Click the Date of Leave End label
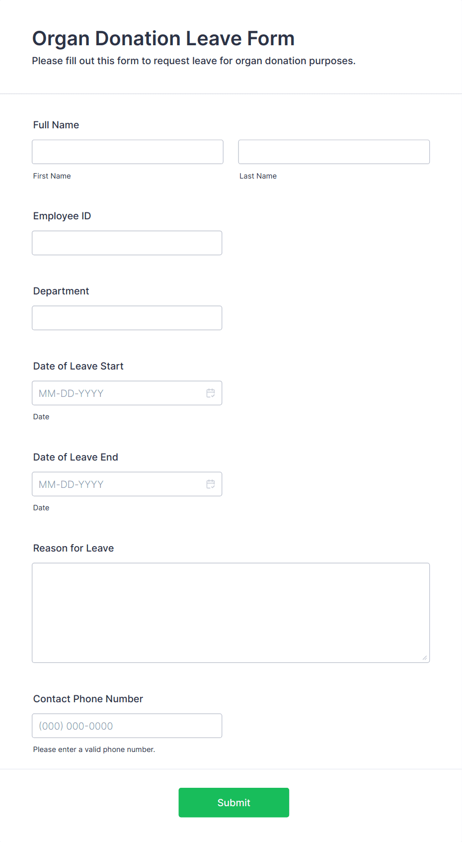This screenshot has height=842, width=462. tap(76, 457)
